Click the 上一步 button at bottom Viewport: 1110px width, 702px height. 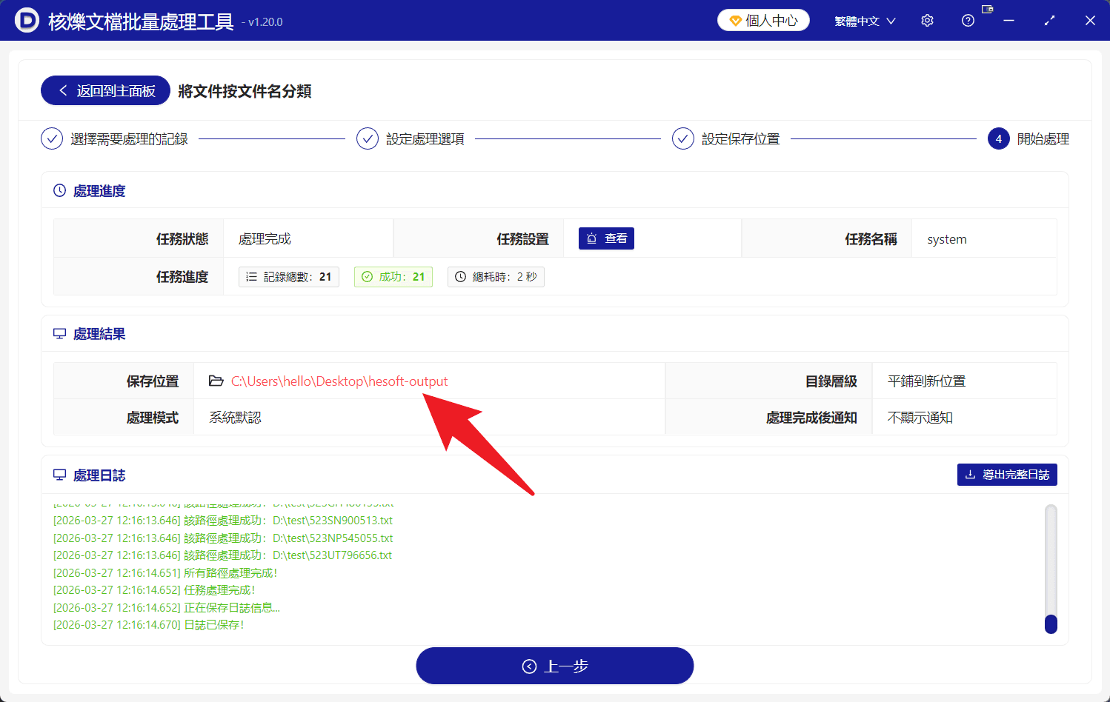(x=554, y=665)
